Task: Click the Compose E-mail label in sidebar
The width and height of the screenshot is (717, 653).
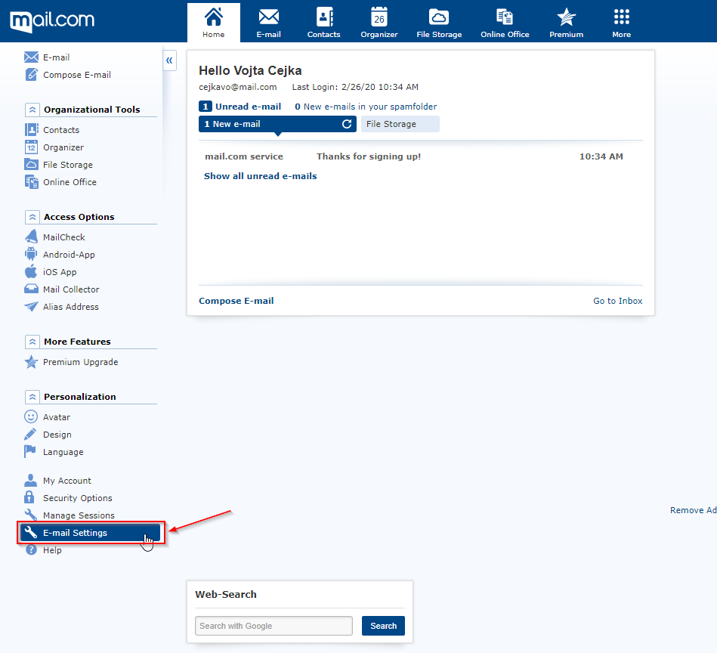Action: 77,75
